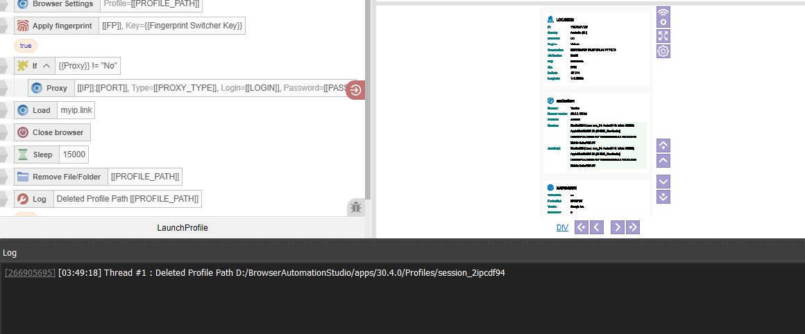Open browser panel gear settings
This screenshot has height=334, width=805.
pyautogui.click(x=663, y=51)
